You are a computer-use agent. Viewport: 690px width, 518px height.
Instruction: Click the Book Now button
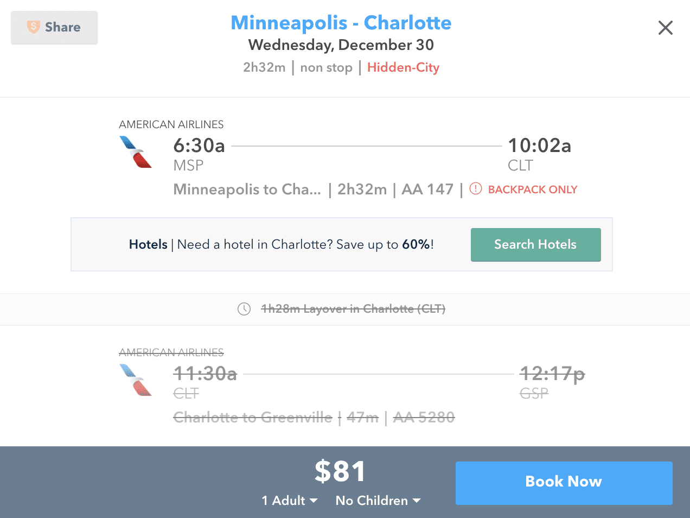[564, 482]
